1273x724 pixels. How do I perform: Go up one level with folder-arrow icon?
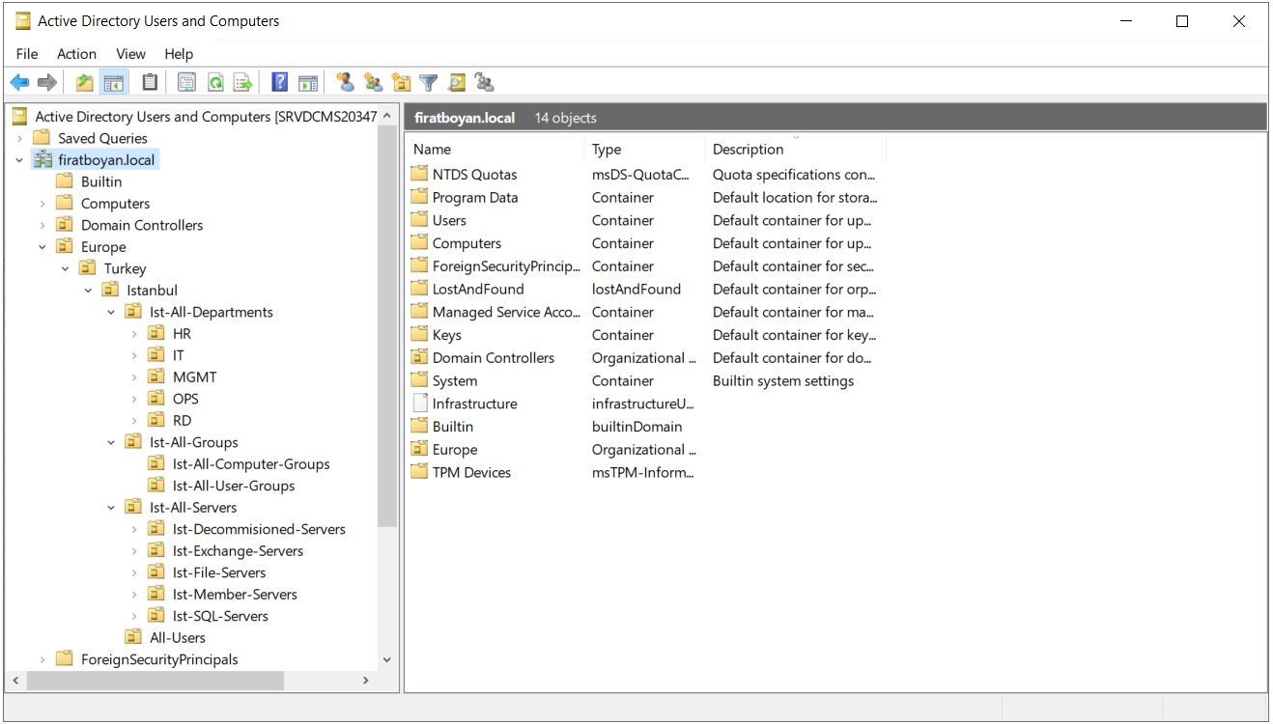tap(85, 83)
